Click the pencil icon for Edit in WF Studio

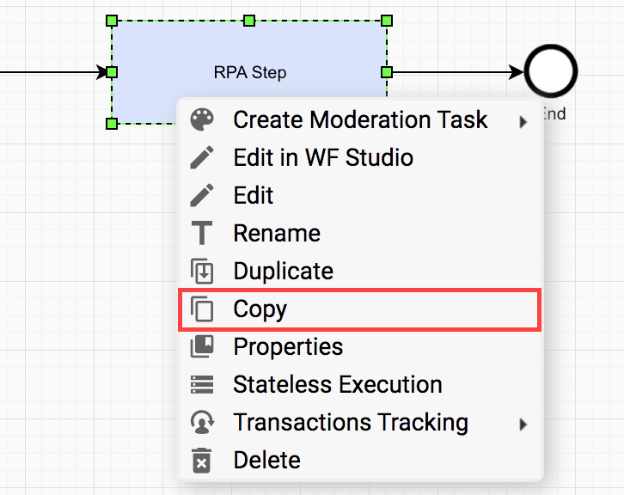click(202, 157)
